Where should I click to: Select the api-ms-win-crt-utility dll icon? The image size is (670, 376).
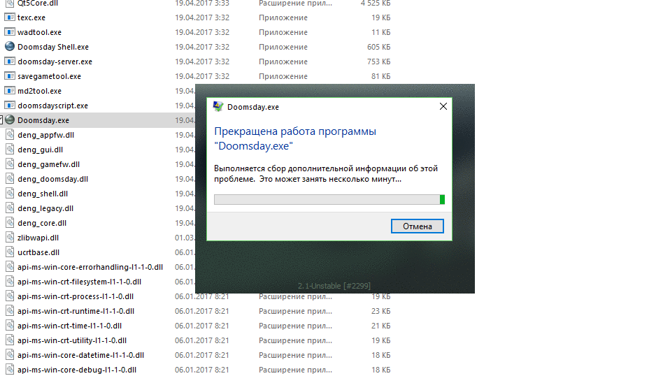tap(10, 340)
